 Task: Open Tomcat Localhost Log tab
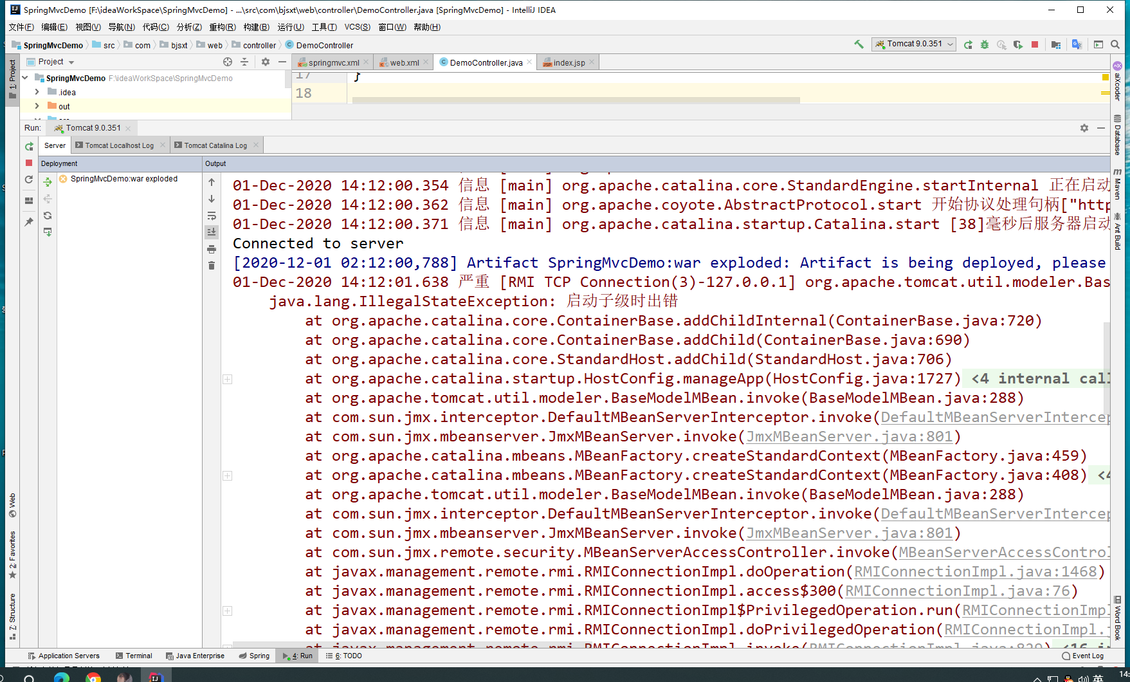(x=120, y=145)
